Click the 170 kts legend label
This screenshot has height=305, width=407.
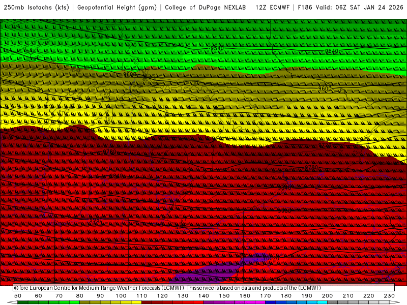[x=265, y=296]
